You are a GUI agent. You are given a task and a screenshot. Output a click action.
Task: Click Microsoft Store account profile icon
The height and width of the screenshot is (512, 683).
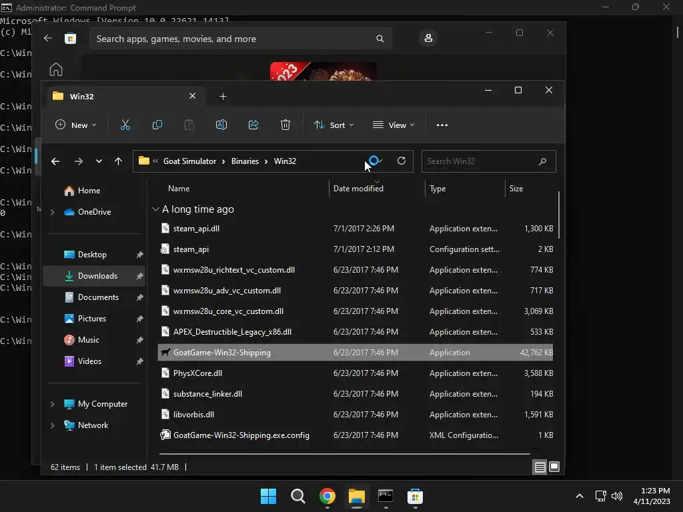pyautogui.click(x=428, y=38)
